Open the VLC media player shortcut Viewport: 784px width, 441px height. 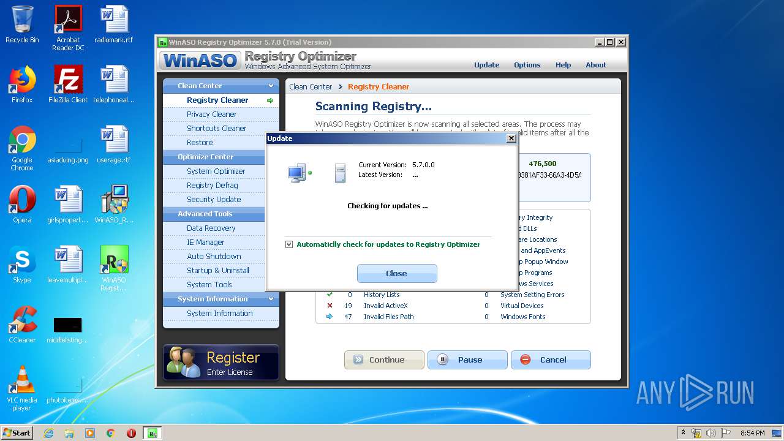22,388
